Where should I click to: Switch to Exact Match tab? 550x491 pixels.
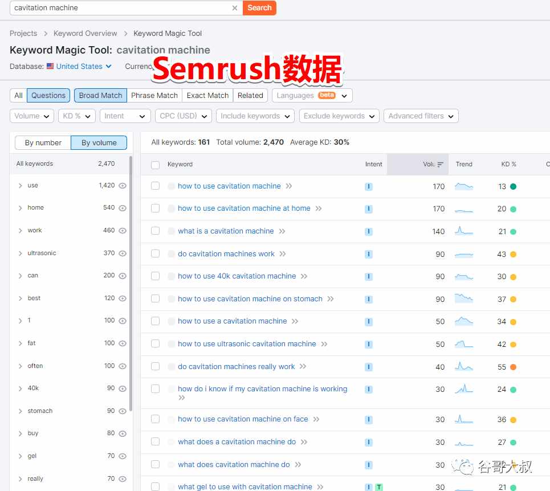(207, 95)
